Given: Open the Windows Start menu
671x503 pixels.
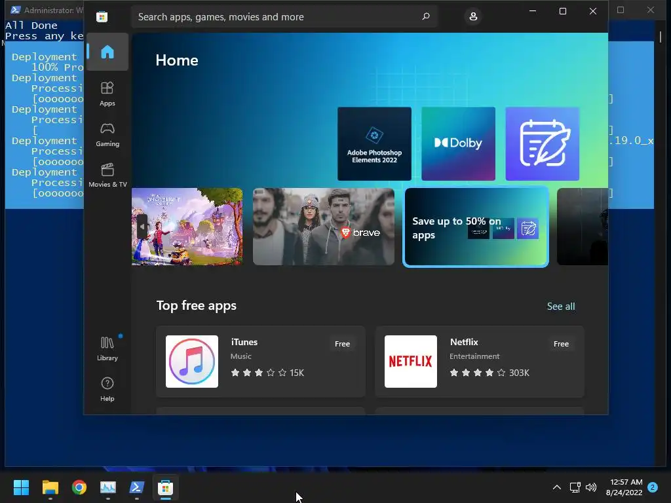Looking at the screenshot, I should pos(21,487).
